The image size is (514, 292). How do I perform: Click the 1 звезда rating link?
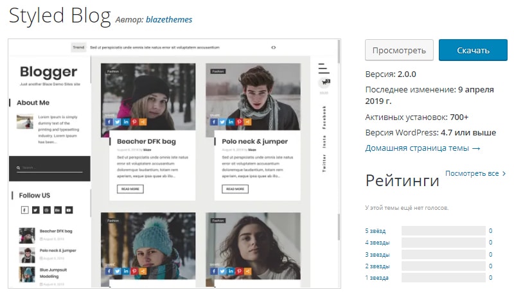pos(377,278)
